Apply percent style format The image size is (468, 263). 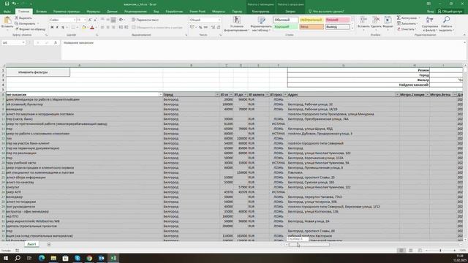[200, 28]
